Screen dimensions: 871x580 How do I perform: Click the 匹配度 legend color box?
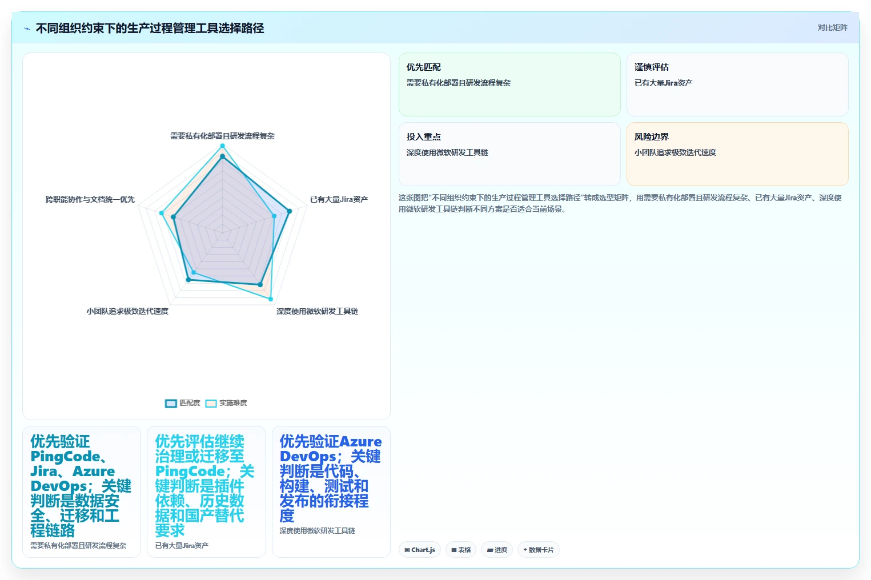tap(171, 404)
